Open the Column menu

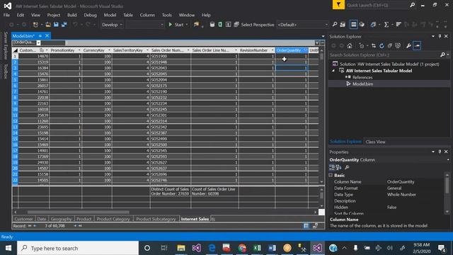(147, 15)
